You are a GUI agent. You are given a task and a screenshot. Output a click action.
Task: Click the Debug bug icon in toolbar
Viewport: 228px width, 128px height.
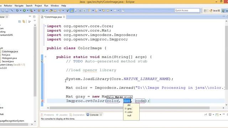(17, 10)
